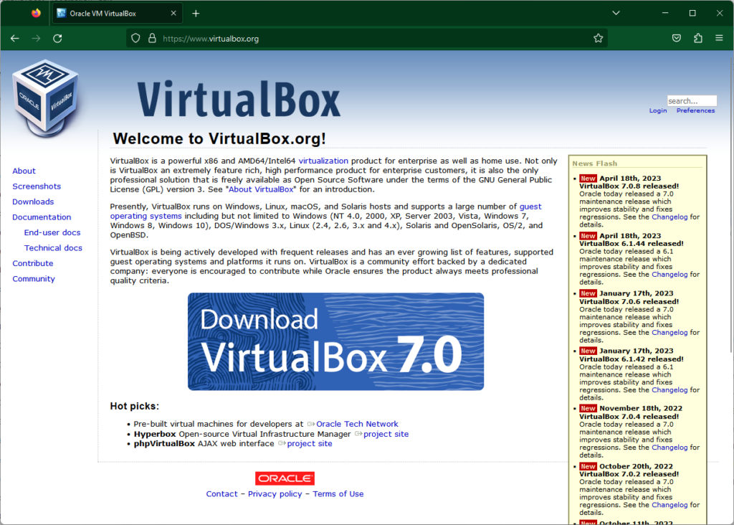The width and height of the screenshot is (734, 525).
Task: Open Changelog for VirtualBox 6.1.44 release
Action: [669, 275]
